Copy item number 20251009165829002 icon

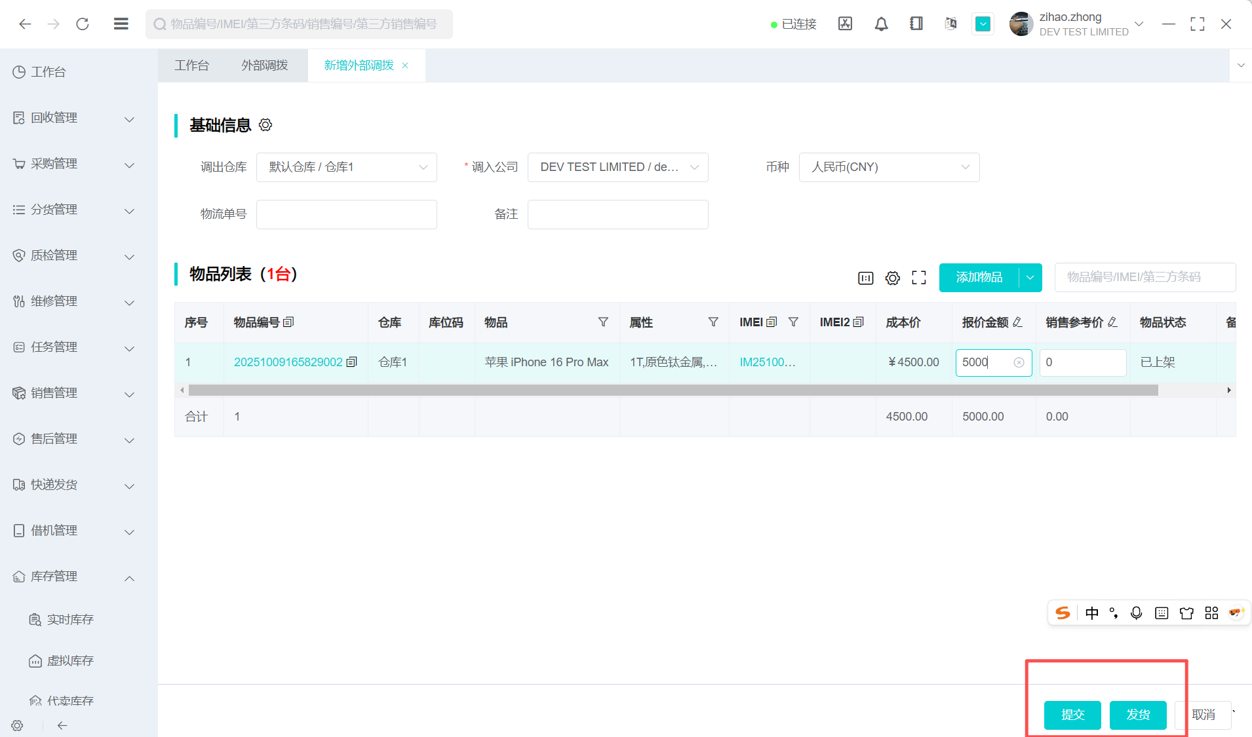352,362
